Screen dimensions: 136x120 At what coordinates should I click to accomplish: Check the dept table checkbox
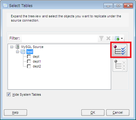[x=29, y=57]
